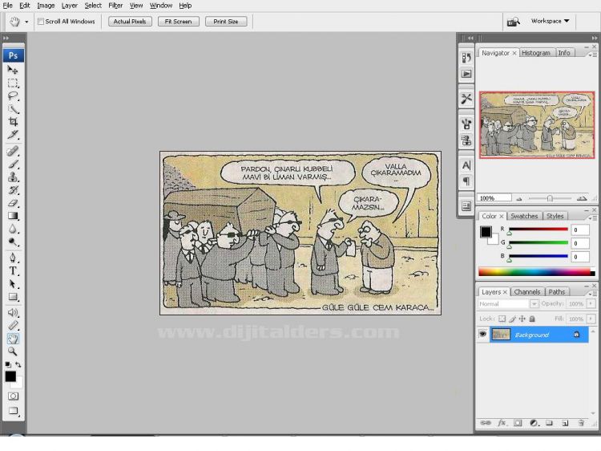Select the Notes tool
601x451 pixels.
13,313
